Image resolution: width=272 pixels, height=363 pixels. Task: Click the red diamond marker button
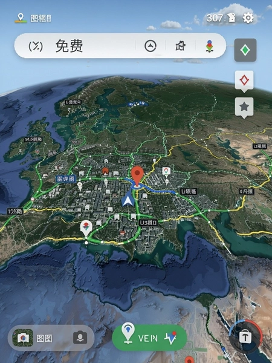pyautogui.click(x=244, y=81)
